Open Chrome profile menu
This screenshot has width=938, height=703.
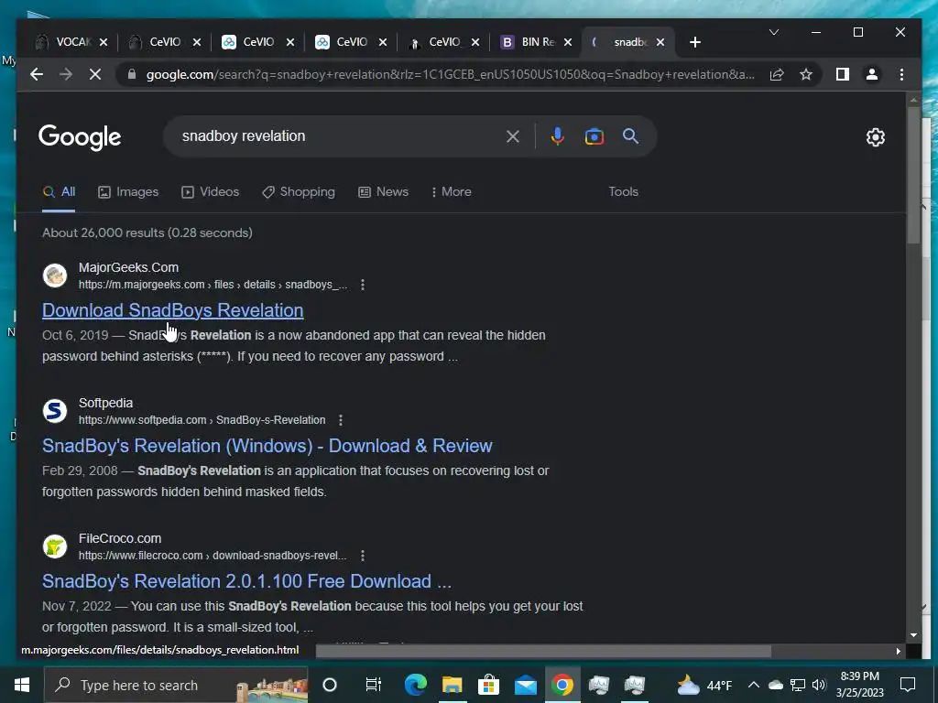click(872, 74)
